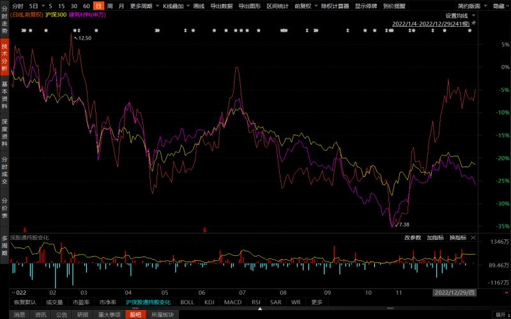Switch to weekly (周) period
This screenshot has height=319, width=511.
[110, 6]
